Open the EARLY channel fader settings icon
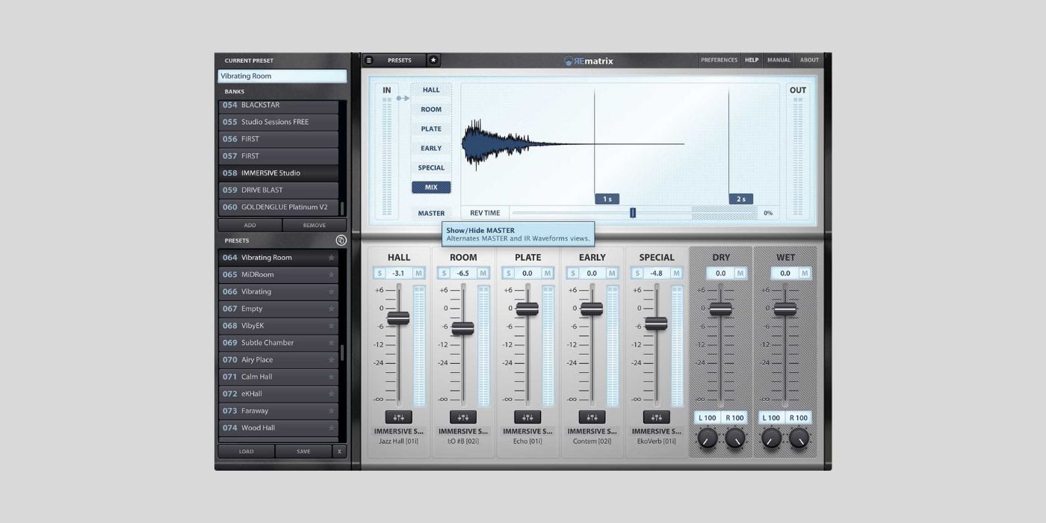This screenshot has height=523, width=1046. 591,417
